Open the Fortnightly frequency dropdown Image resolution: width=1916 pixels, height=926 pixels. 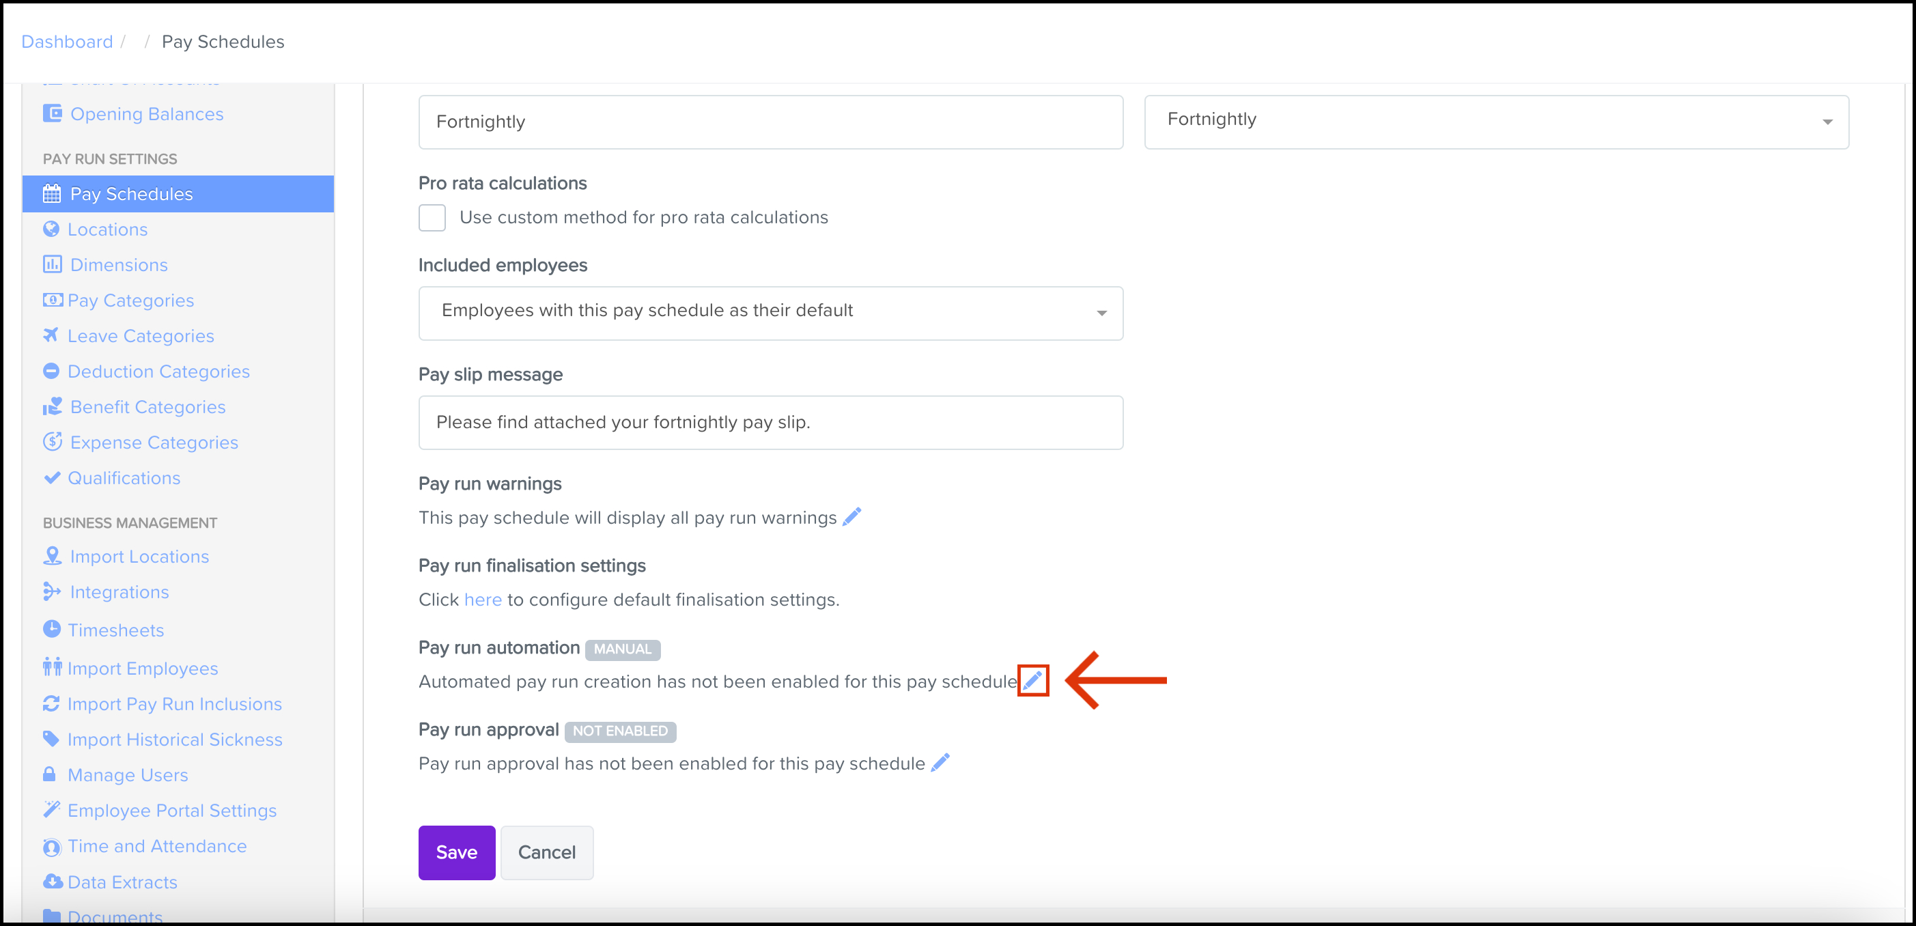pyautogui.click(x=1496, y=122)
